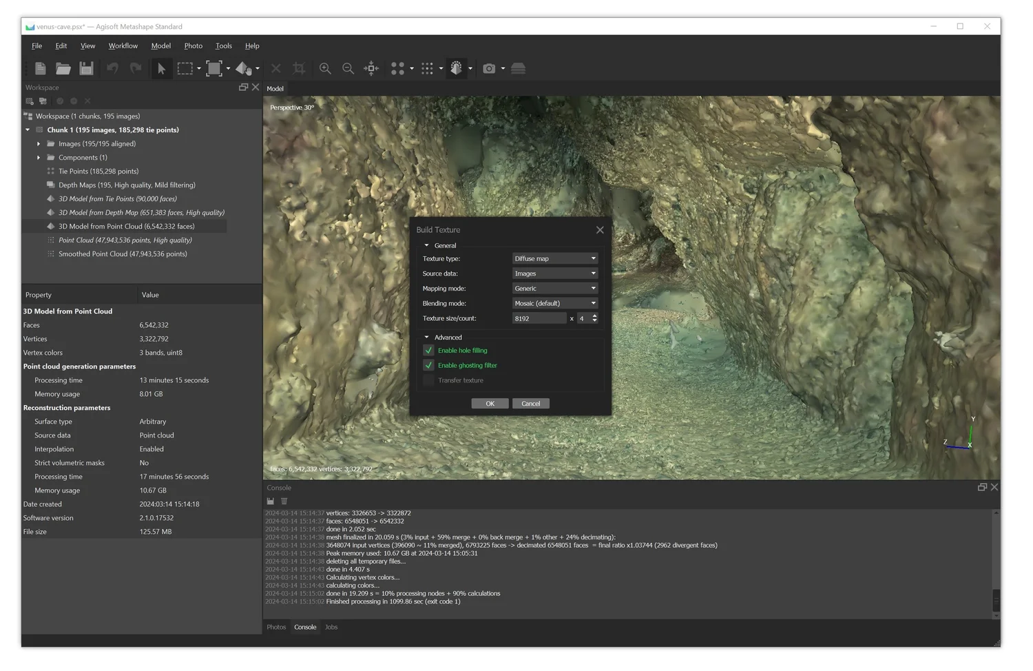Capture a screenshot with the camera toolbar icon
1033x671 pixels.
click(490, 68)
